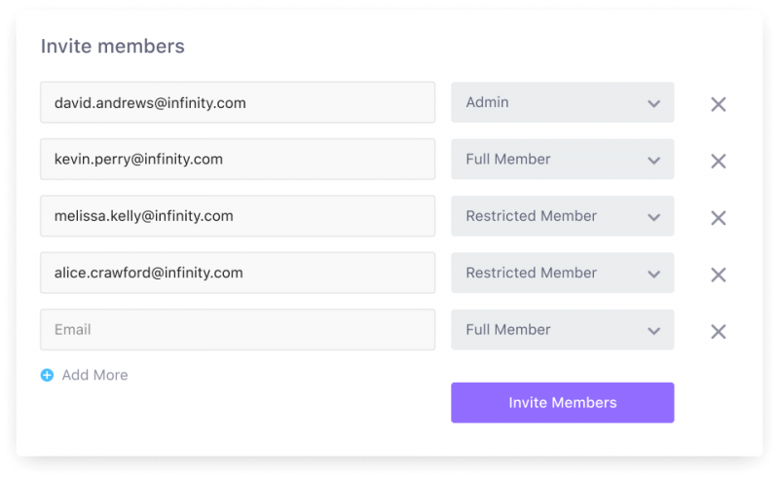Open melissa.kelly's Restricted Member dropdown

(562, 216)
